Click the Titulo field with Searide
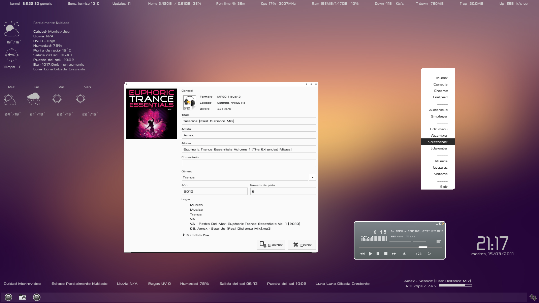The width and height of the screenshot is (539, 303). click(x=249, y=121)
